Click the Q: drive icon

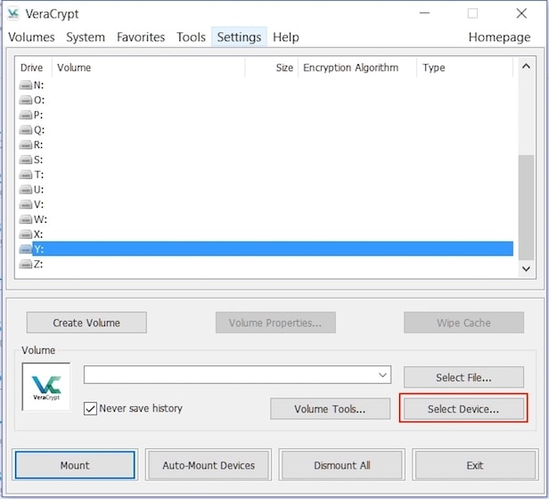26,130
